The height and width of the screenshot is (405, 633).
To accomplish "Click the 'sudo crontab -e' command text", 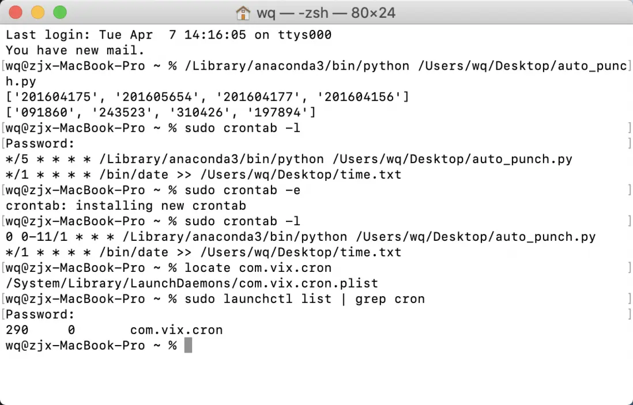I will 242,190.
